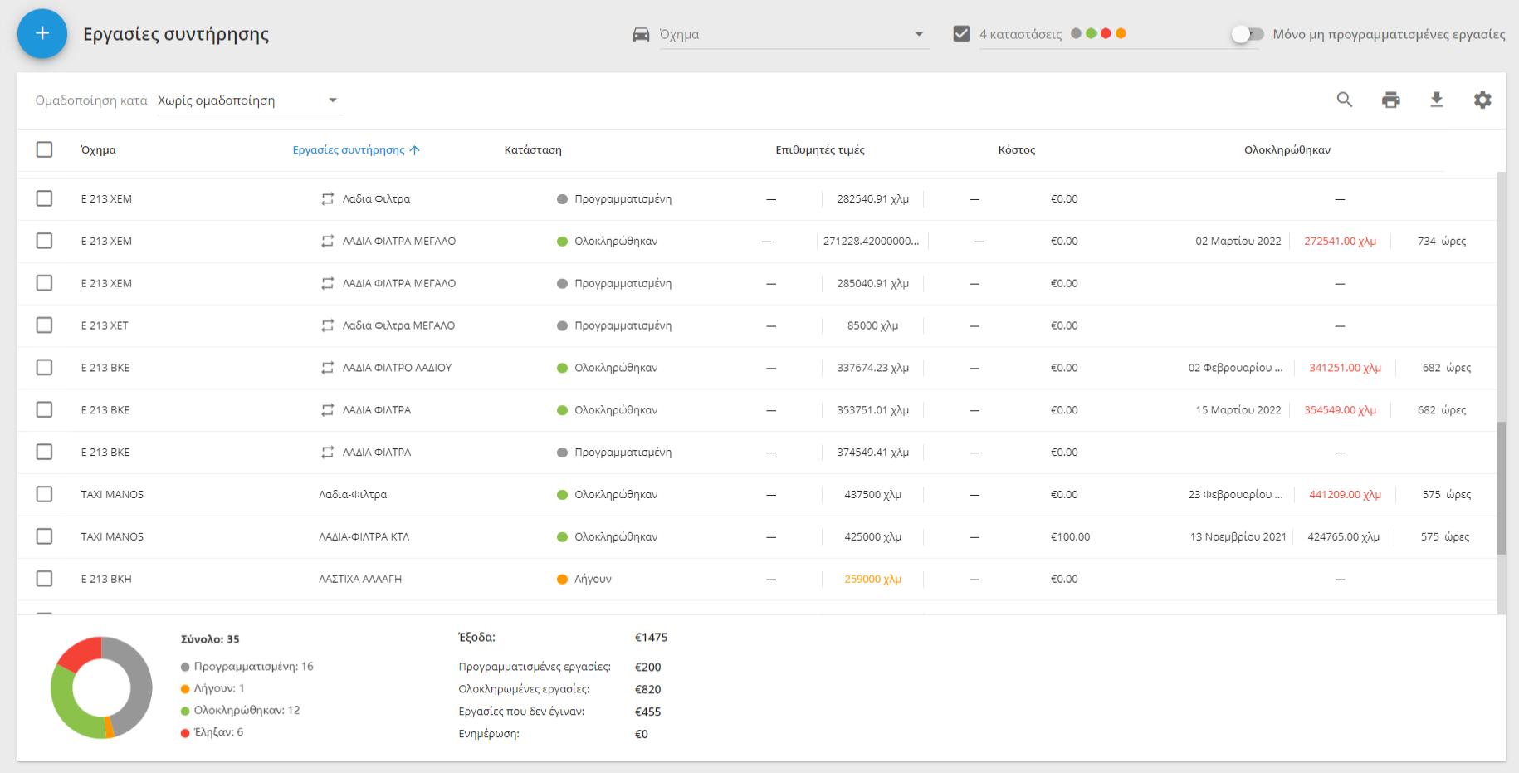This screenshot has width=1519, height=773.
Task: Click repeat icon in 374549.41 χλμ row
Action: tap(328, 453)
